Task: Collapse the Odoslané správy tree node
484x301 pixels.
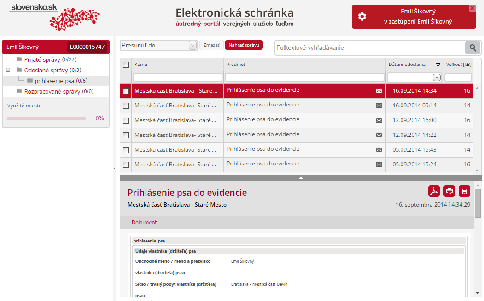Action: [8, 70]
